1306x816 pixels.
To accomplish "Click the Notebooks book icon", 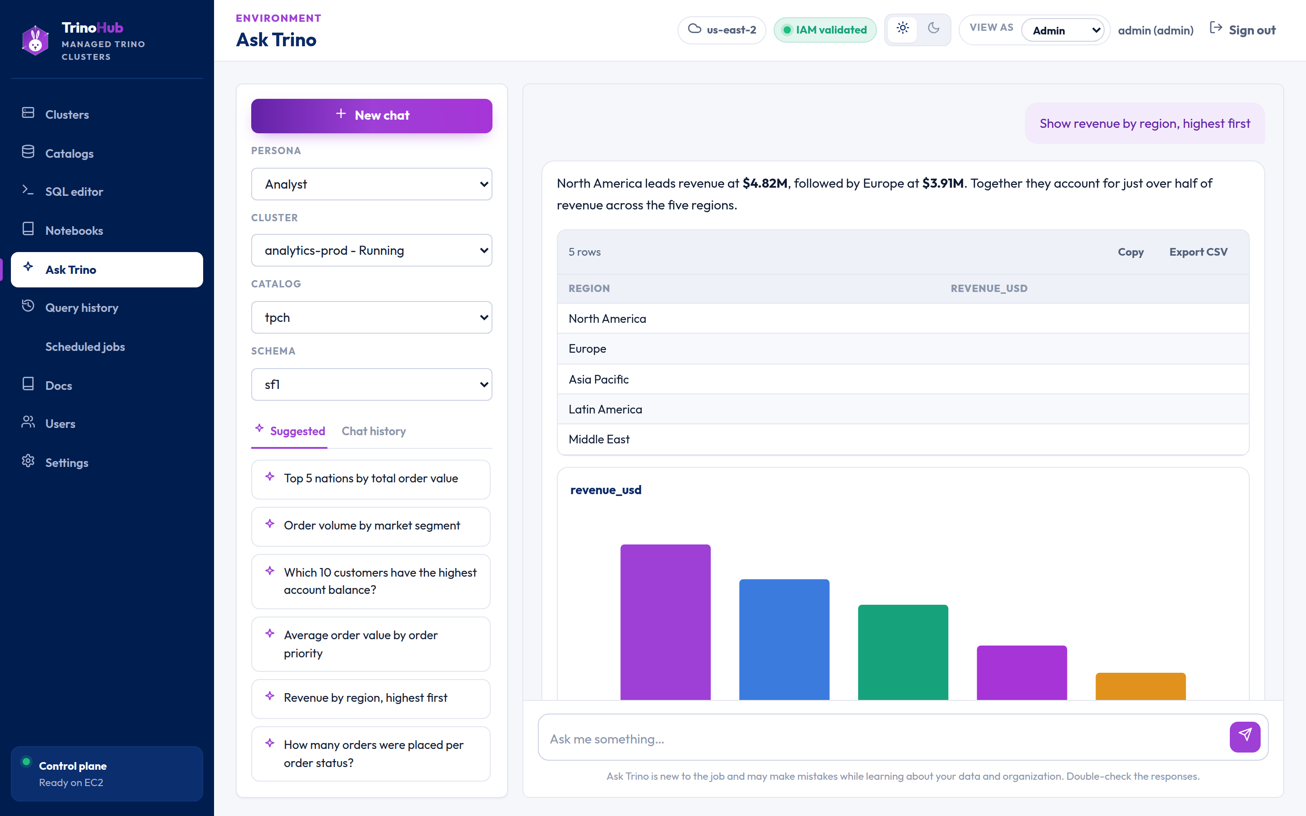I will point(28,229).
